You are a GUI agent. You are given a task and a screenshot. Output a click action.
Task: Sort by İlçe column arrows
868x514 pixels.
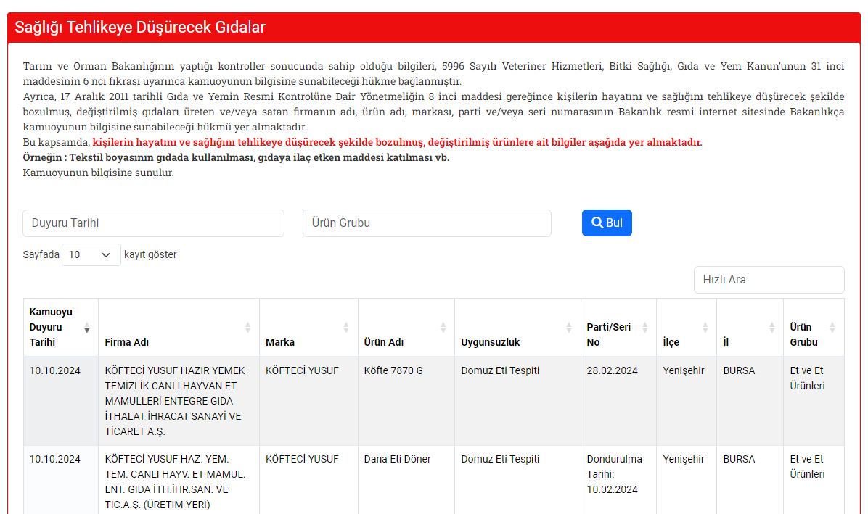(705, 328)
